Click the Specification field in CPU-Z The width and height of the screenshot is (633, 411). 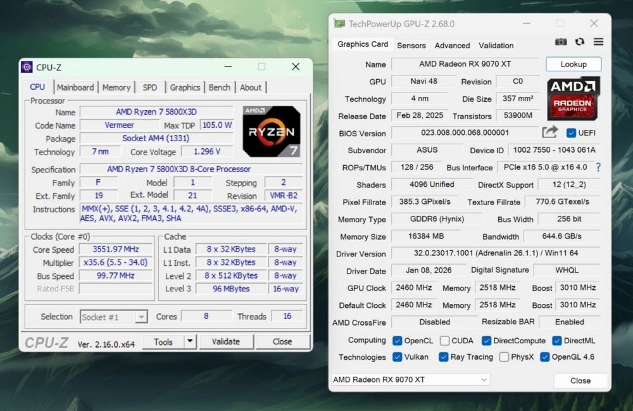coord(191,169)
